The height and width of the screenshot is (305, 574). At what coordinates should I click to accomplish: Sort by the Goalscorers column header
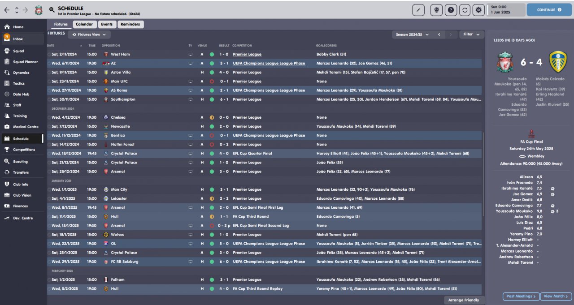point(326,46)
